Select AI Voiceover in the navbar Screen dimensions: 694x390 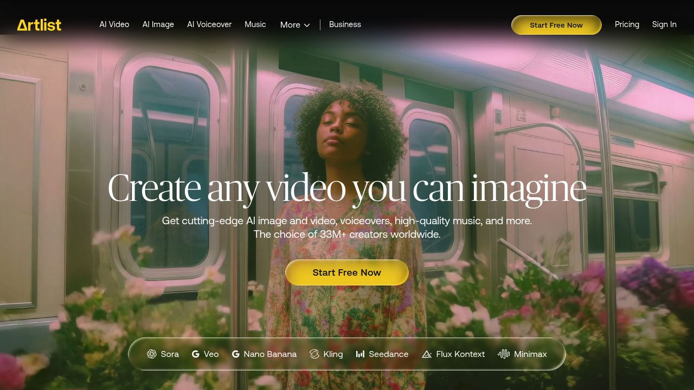pos(209,24)
